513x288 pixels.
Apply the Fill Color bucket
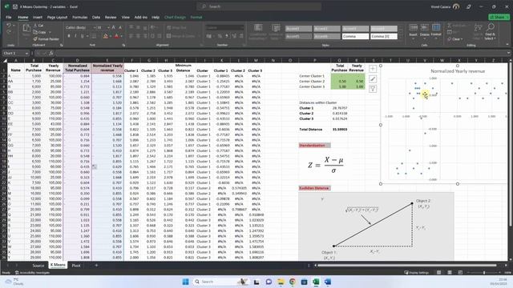click(x=105, y=36)
